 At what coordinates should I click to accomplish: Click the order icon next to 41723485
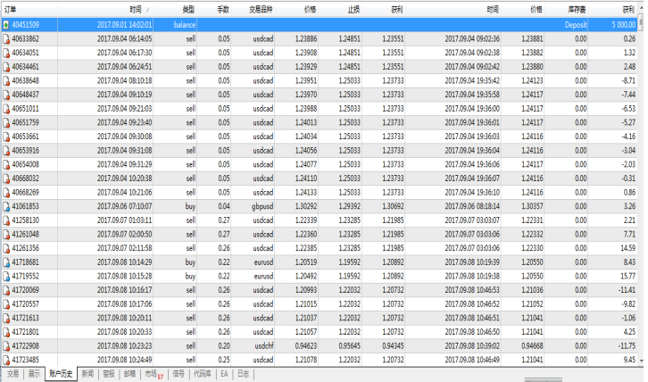pos(6,360)
